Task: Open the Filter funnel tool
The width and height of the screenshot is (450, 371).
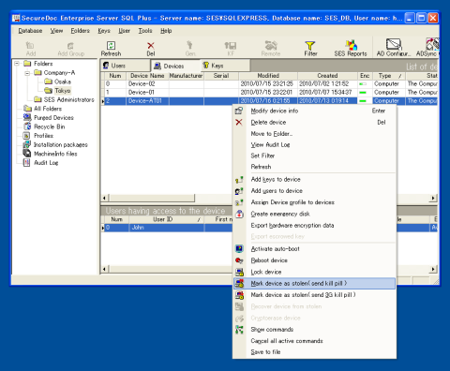Action: point(310,46)
